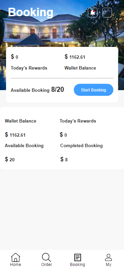Click the $ 20 available booking value

10,159
